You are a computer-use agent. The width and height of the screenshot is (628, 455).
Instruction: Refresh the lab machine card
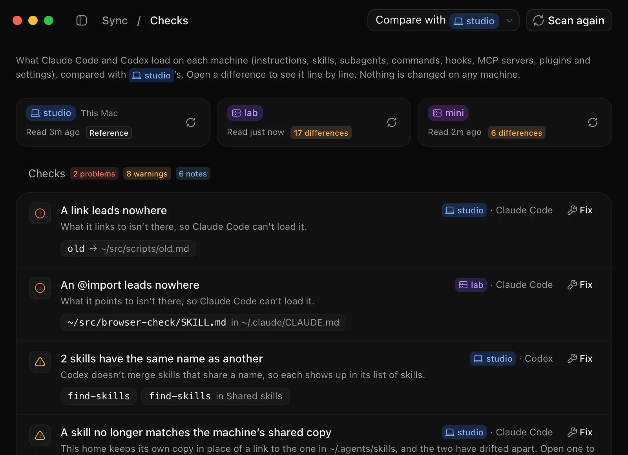(392, 123)
